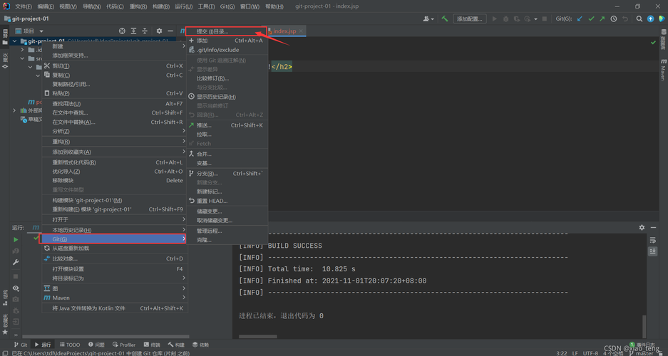Screen dimensions: 668x356
Task: Open project panel gear settings
Action: [x=159, y=31]
